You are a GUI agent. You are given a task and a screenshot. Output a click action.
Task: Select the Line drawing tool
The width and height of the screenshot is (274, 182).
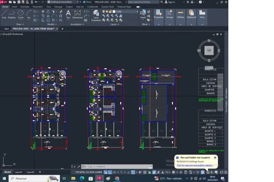pos(4,14)
